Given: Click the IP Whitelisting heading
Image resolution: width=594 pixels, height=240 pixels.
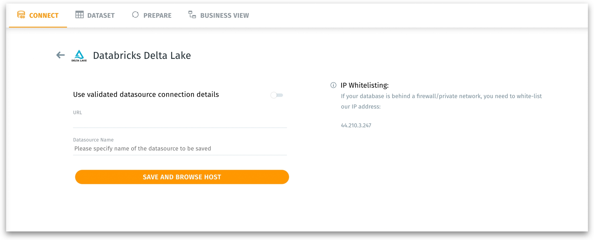Looking at the screenshot, I should (364, 85).
